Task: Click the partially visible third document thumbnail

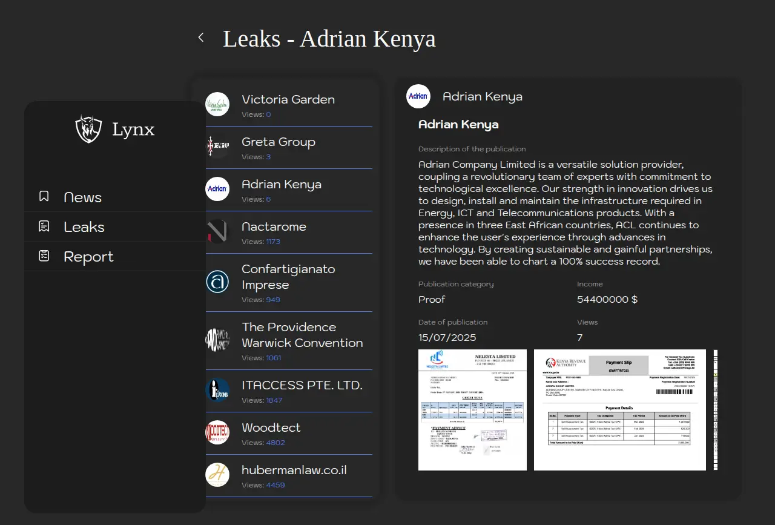Action: [716, 409]
